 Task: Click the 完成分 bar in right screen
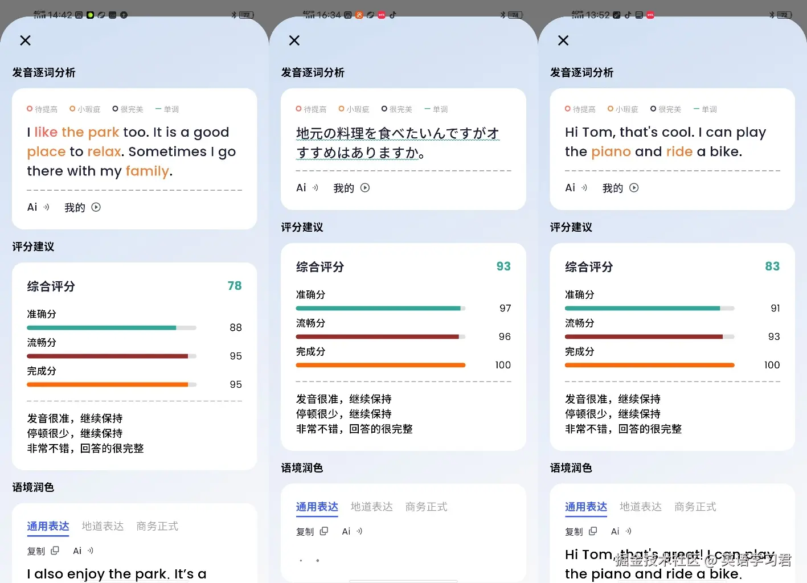click(x=649, y=366)
